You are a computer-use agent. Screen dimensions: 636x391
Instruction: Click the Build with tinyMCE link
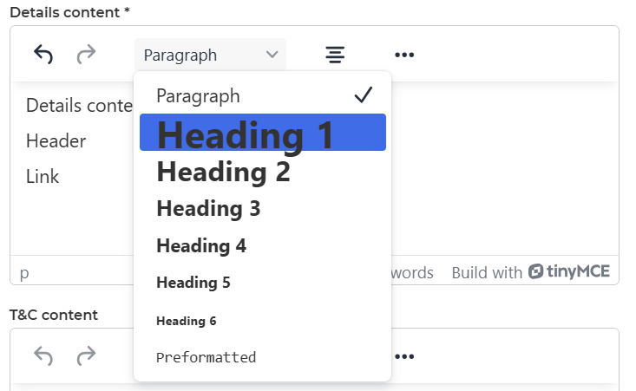530,272
